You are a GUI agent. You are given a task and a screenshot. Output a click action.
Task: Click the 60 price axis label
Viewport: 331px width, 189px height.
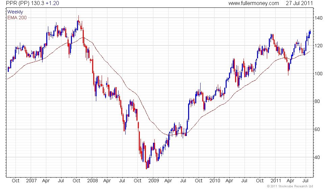point(317,129)
